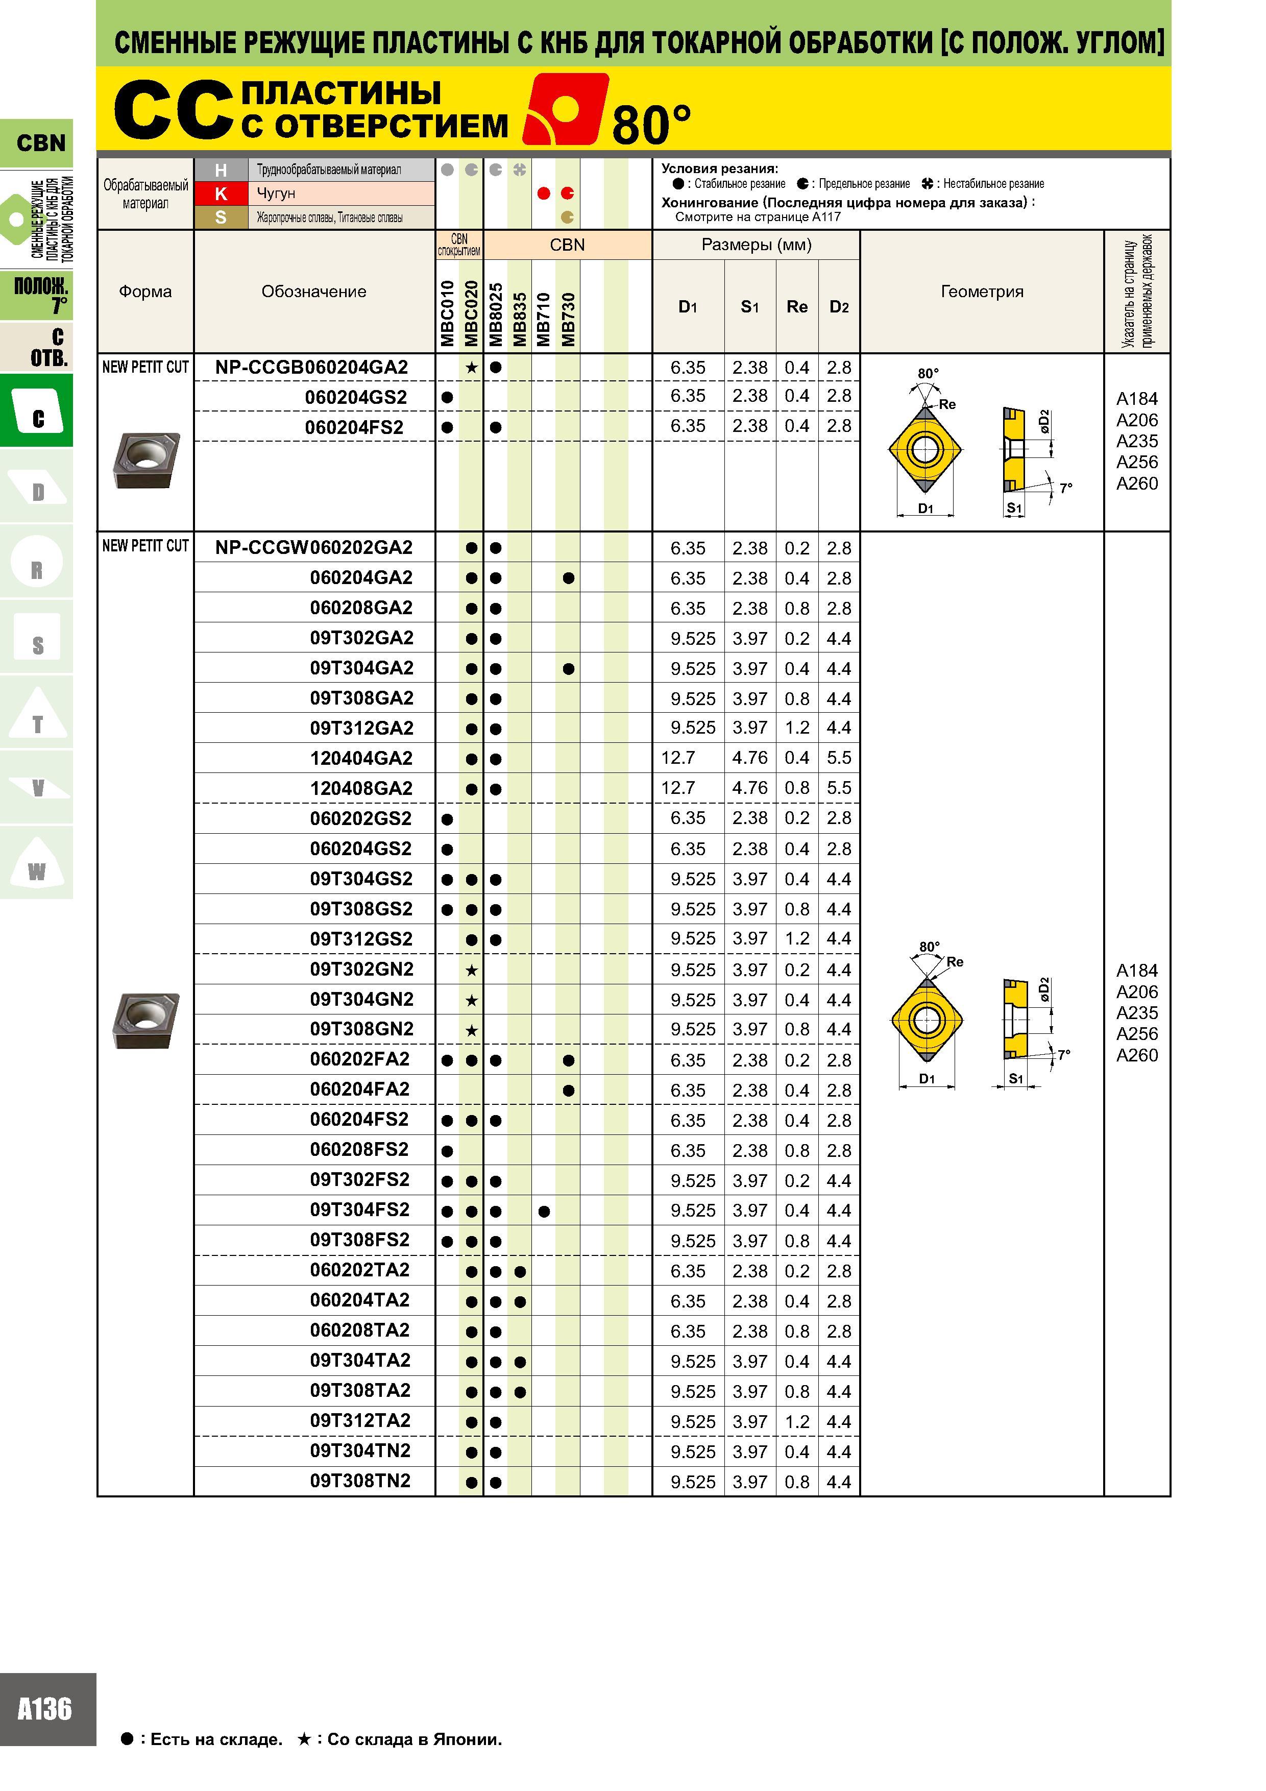
Task: Click the D2 dimension column header
Action: pyautogui.click(x=839, y=307)
